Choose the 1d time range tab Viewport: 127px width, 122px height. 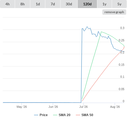tap(38, 4)
